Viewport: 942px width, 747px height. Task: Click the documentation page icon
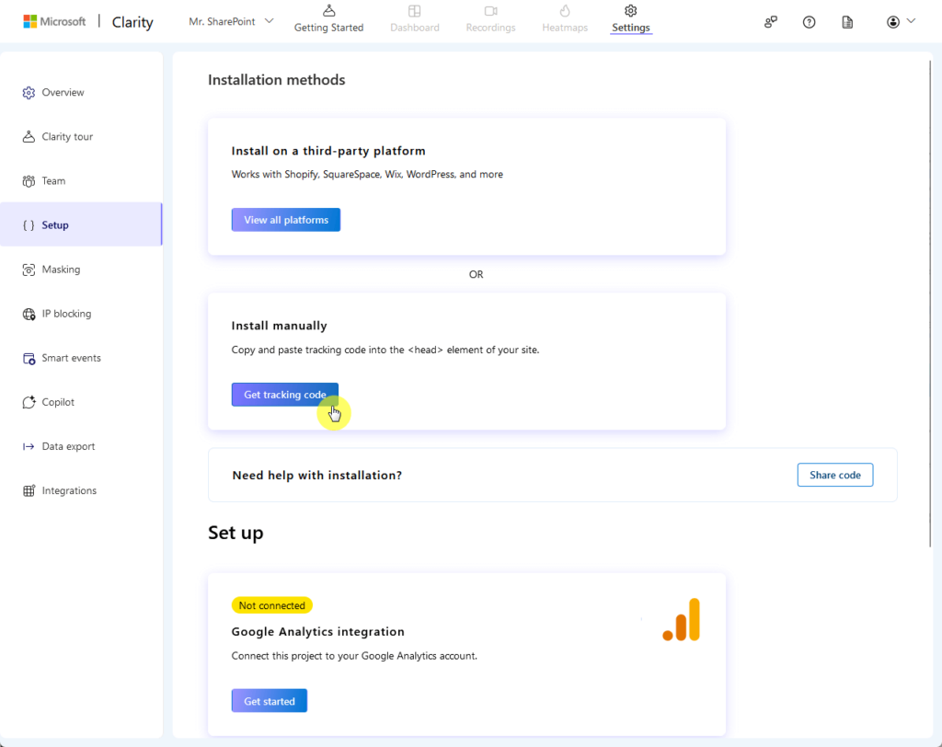(x=847, y=22)
